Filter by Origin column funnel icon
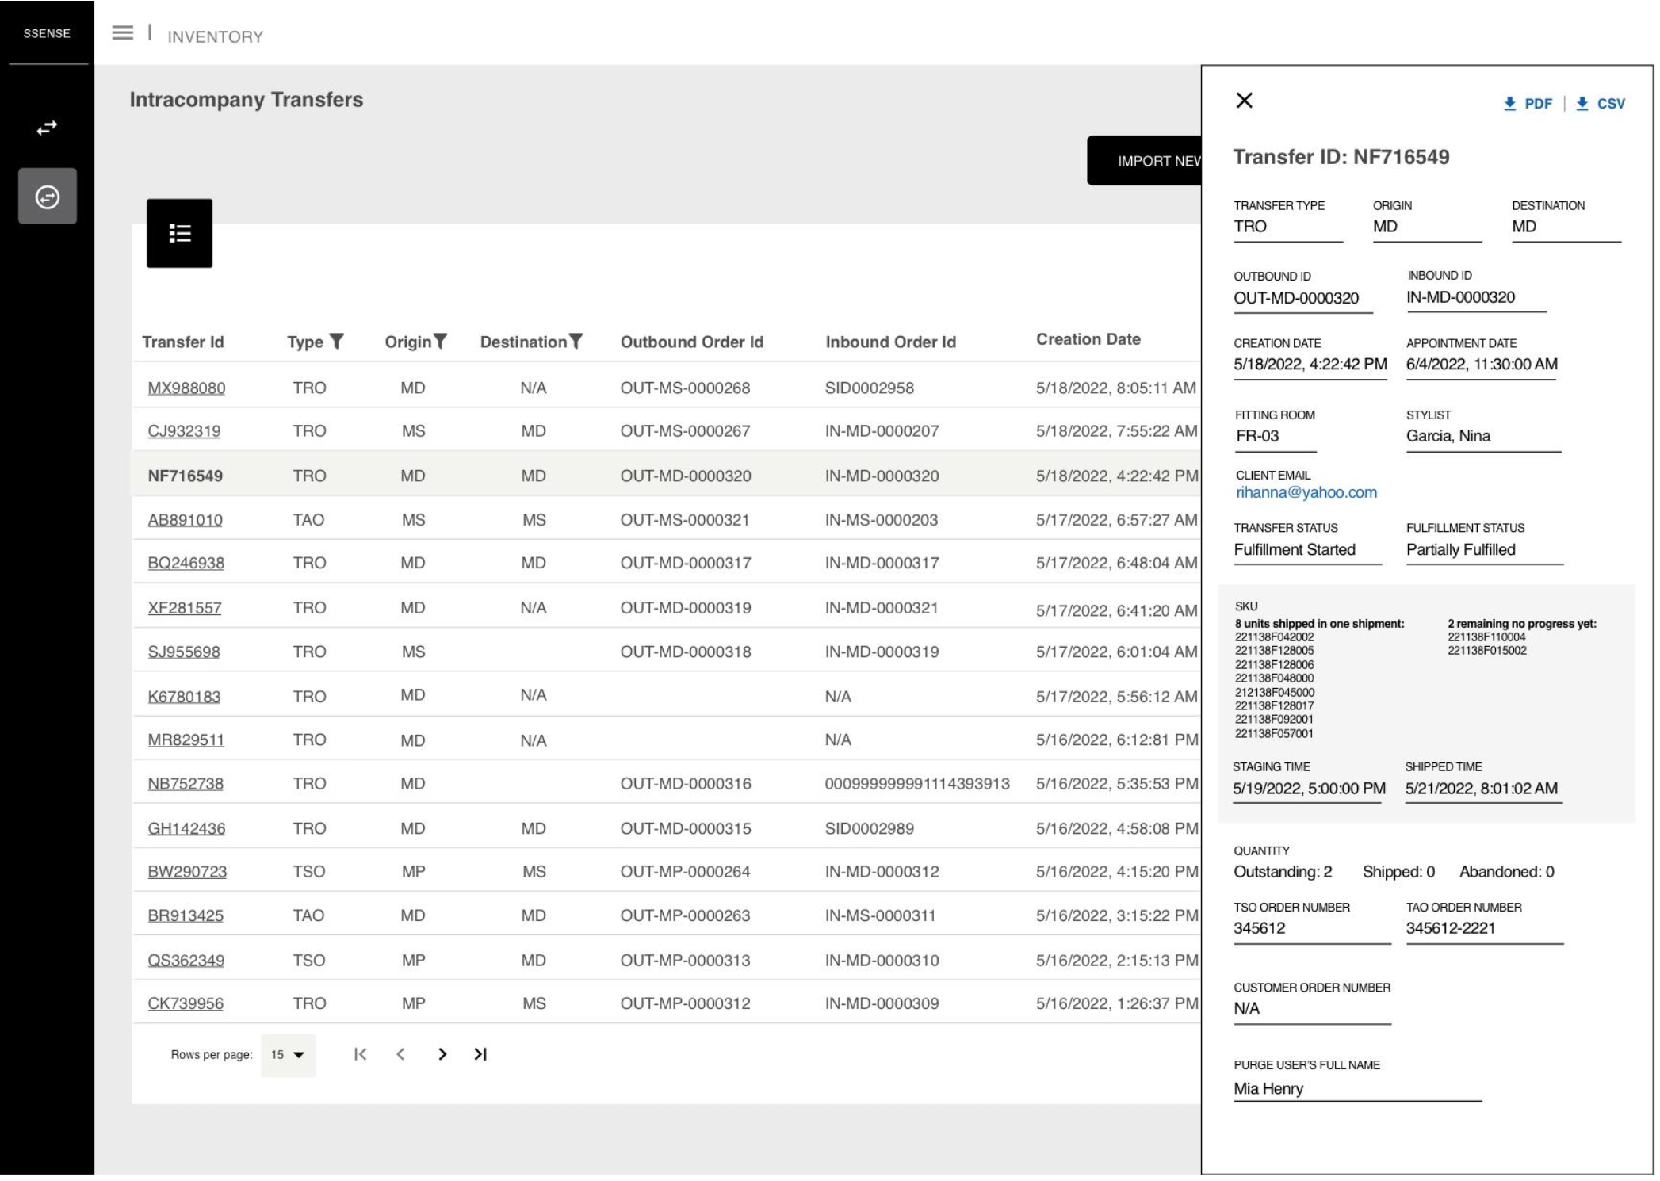This screenshot has height=1181, width=1660. [441, 342]
